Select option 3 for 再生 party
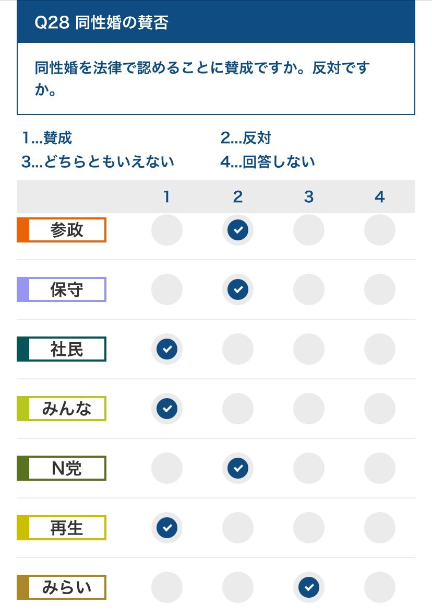This screenshot has width=432, height=615. (x=309, y=528)
